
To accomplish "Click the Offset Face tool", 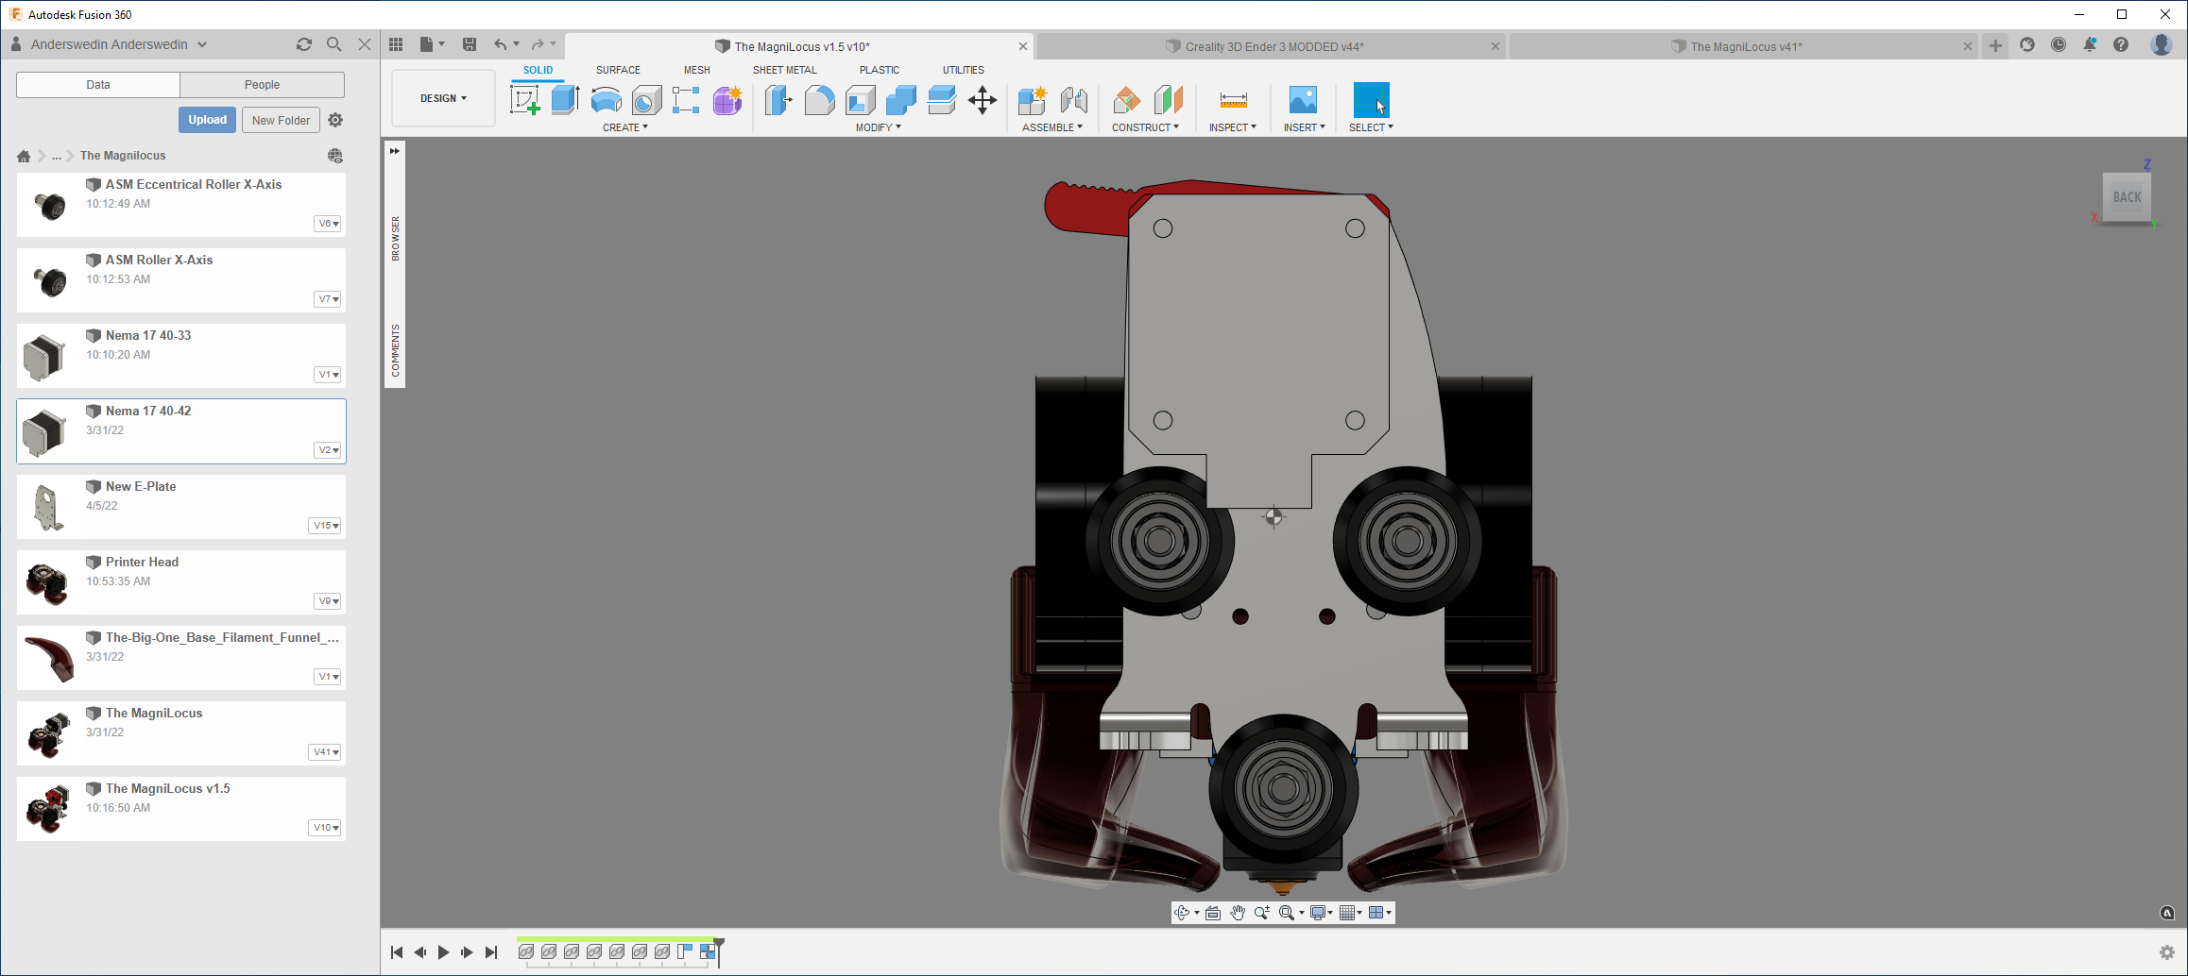I will (x=941, y=100).
